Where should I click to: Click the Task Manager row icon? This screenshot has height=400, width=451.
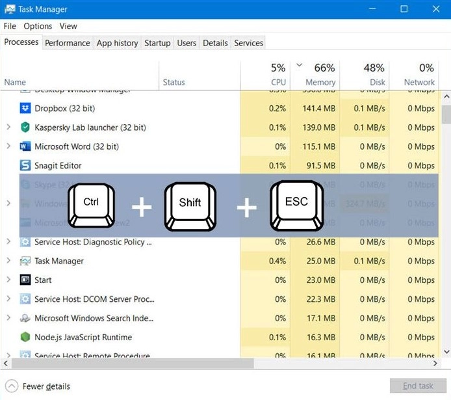[x=25, y=261]
